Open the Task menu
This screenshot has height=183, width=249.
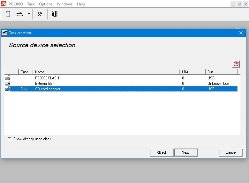pyautogui.click(x=31, y=4)
